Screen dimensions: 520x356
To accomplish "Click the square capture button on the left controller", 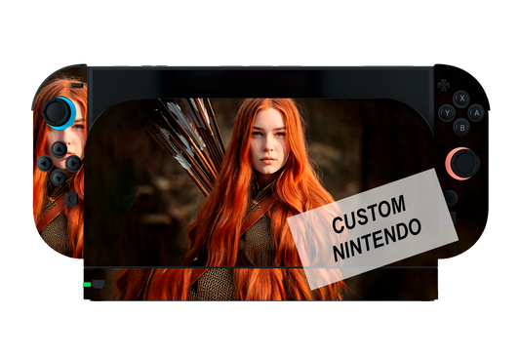I will (x=71, y=199).
